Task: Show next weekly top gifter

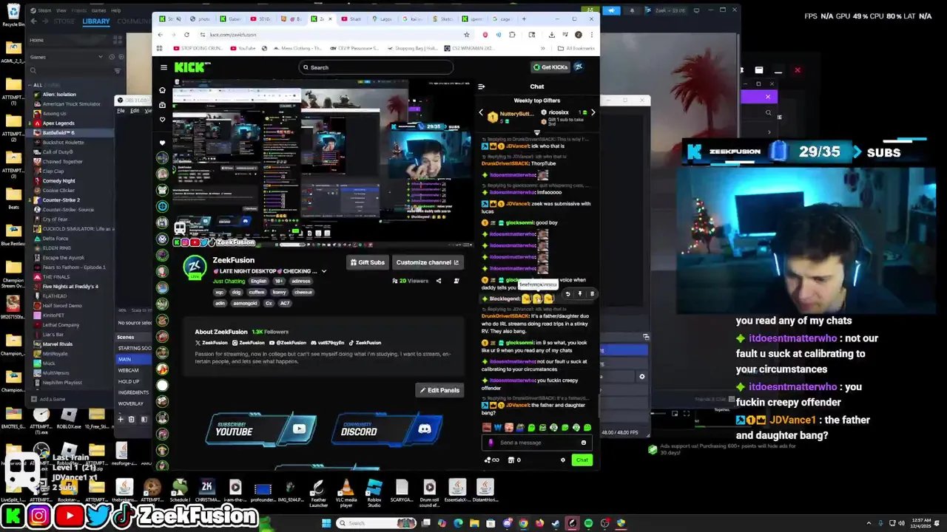Action: 593,113
